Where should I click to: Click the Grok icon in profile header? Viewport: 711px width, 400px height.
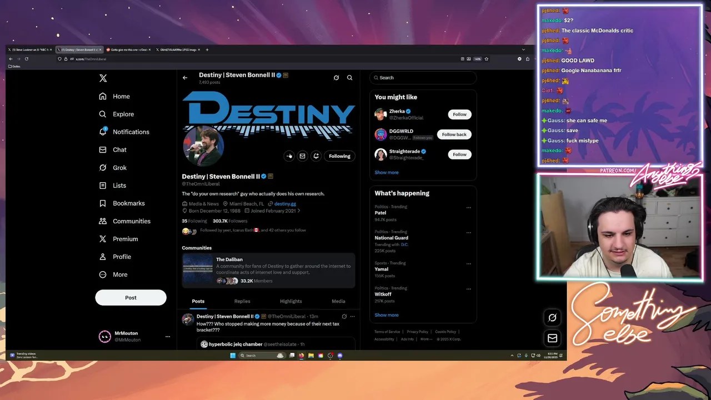[336, 78]
